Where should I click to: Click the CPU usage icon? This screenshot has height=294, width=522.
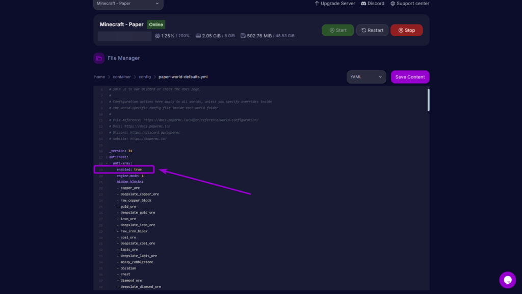coord(156,36)
